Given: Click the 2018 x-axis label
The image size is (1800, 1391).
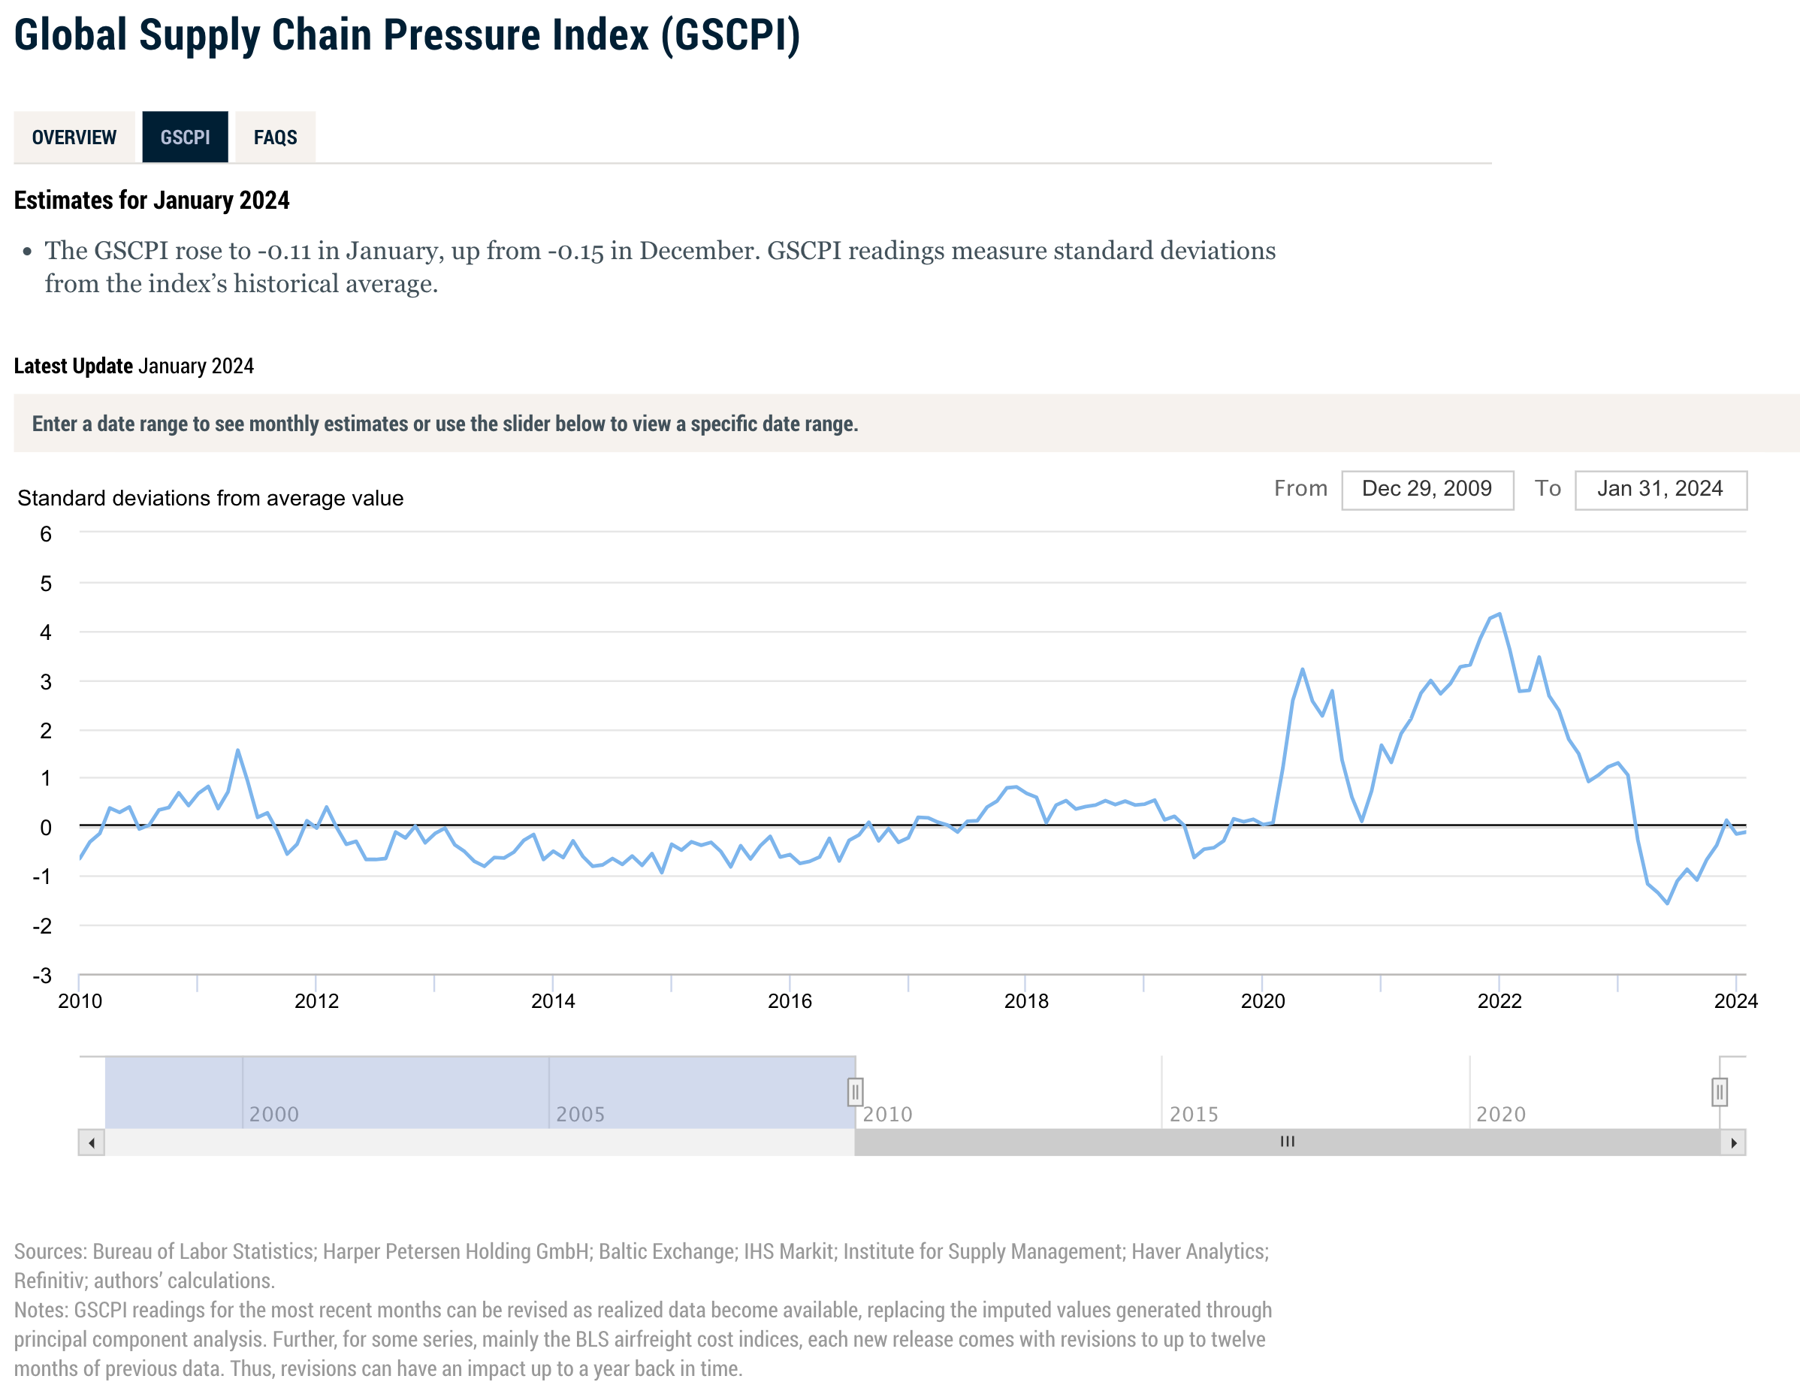Looking at the screenshot, I should (1026, 1000).
